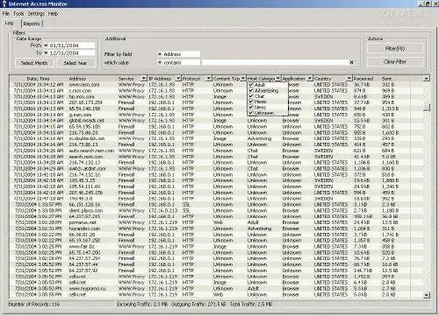Uncheck the Advertising host category
Viewport: 439px width, 316px height.
coord(251,90)
